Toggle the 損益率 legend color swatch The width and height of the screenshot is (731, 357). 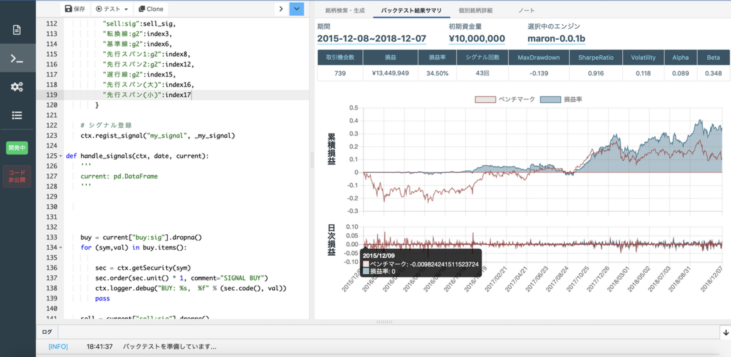(550, 99)
